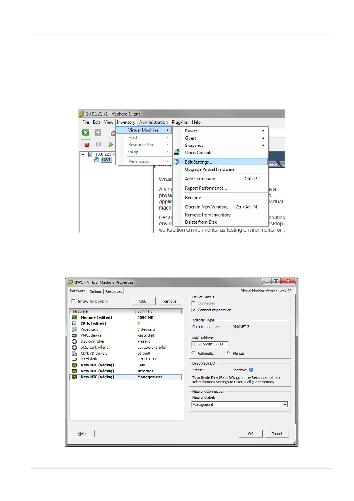The width and height of the screenshot is (354, 501).
Task: Click the Open Console monitor icon
Action: coord(177,152)
